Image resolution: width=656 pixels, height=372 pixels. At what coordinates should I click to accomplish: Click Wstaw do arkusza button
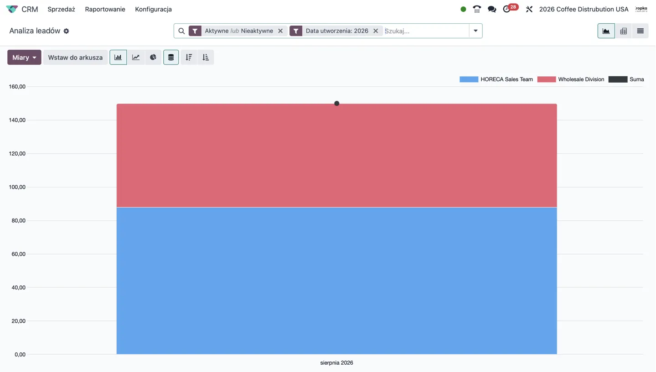75,58
